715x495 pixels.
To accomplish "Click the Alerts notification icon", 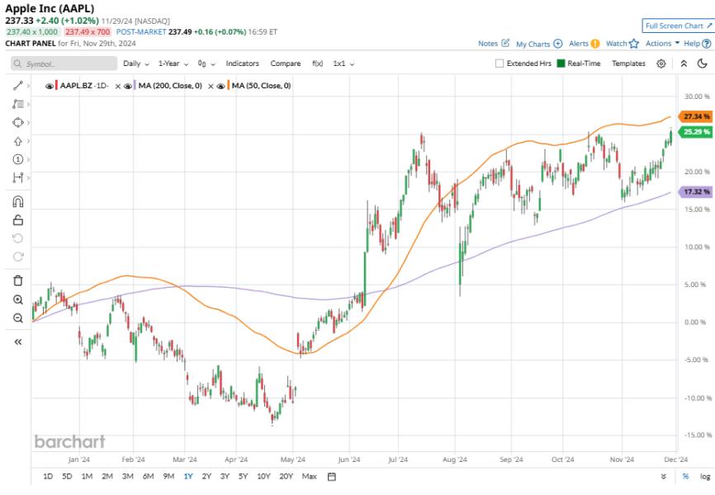I will [595, 44].
